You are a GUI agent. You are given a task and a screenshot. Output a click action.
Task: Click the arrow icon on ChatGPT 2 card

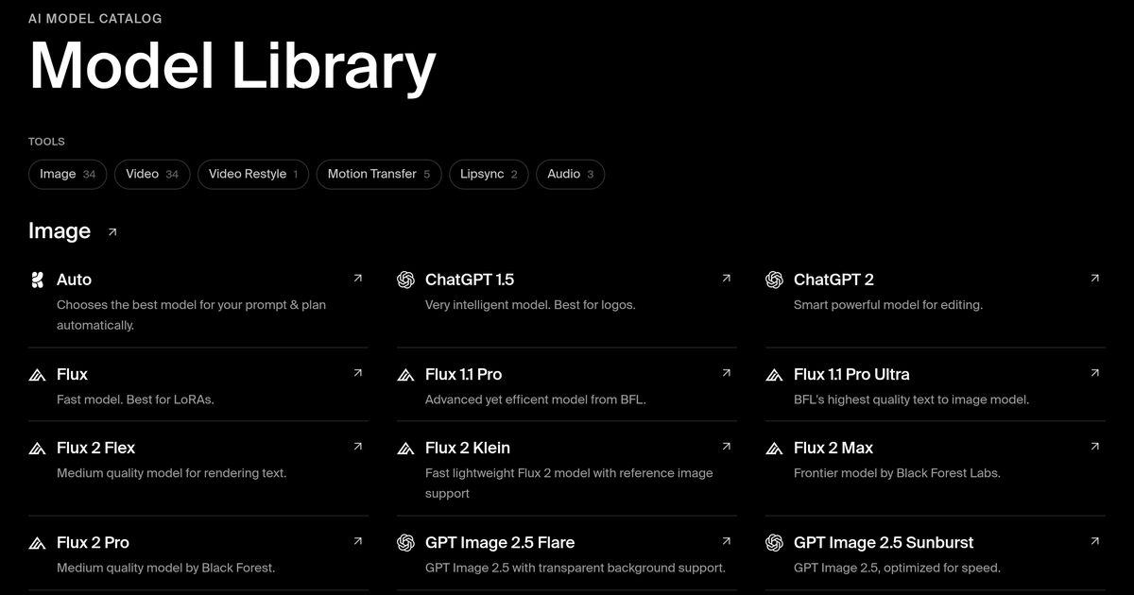[x=1094, y=279]
